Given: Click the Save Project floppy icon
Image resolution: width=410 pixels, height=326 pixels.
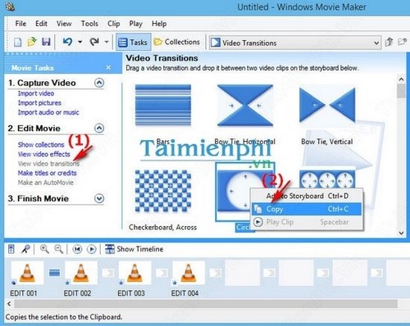Looking at the screenshot, I should click(46, 42).
